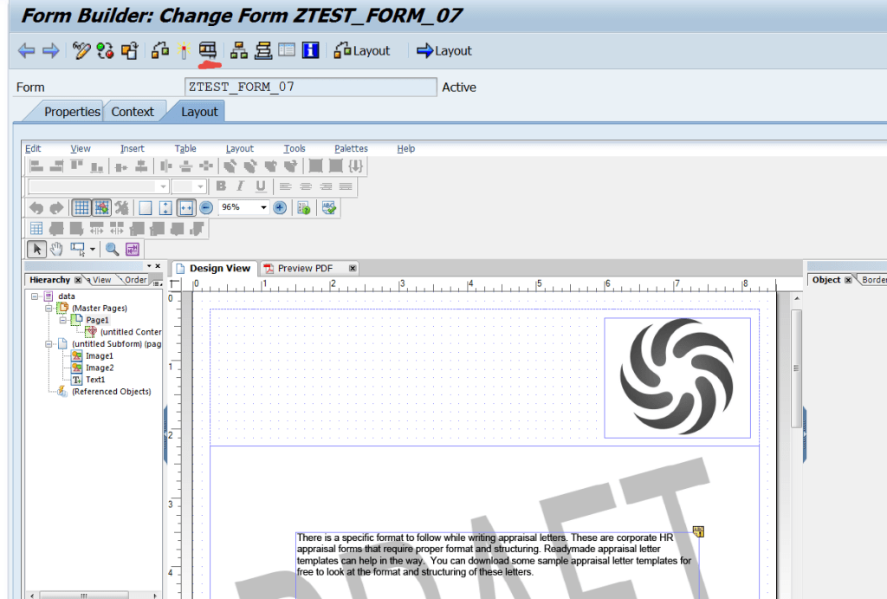Toggle Show Grid in the view toolbar

[81, 207]
